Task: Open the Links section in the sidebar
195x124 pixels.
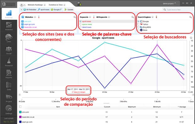Action: (x=9, y=38)
